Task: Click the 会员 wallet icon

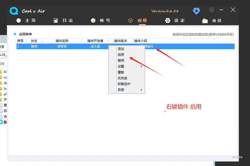Action: click(205, 21)
